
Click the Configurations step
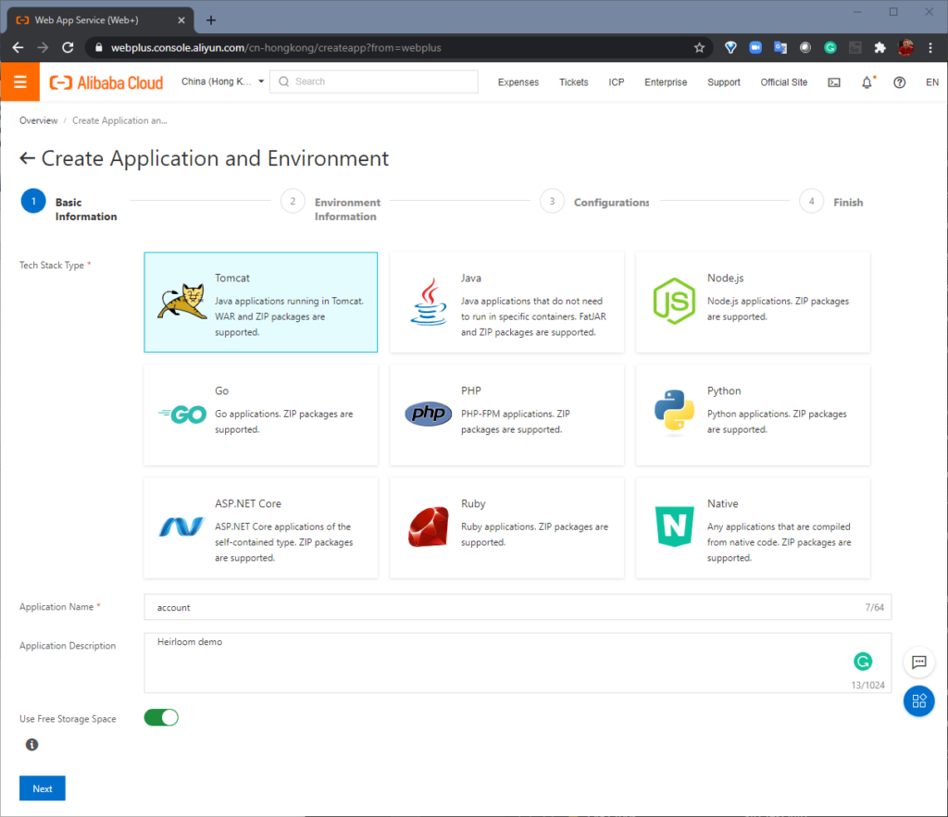(x=595, y=202)
